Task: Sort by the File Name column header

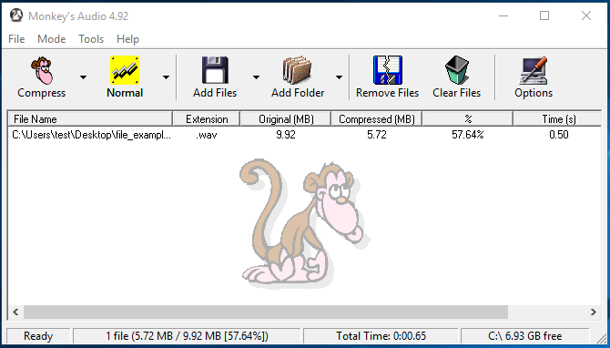Action: [90, 118]
